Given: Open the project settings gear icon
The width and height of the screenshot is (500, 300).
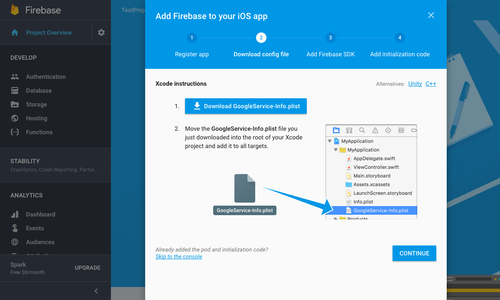Looking at the screenshot, I should coord(101,32).
